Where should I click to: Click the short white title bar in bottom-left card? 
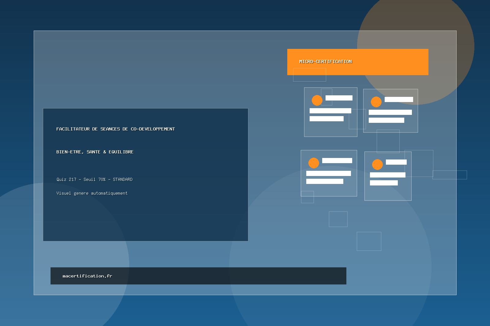337,160
